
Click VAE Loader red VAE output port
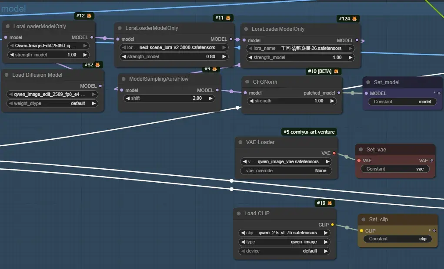pyautogui.click(x=334, y=153)
